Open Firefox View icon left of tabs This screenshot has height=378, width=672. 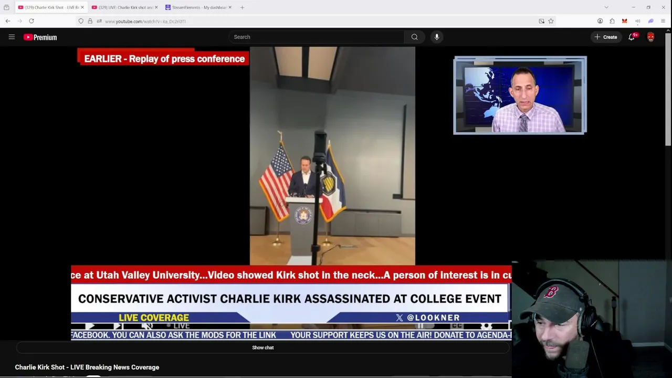pyautogui.click(x=6, y=7)
